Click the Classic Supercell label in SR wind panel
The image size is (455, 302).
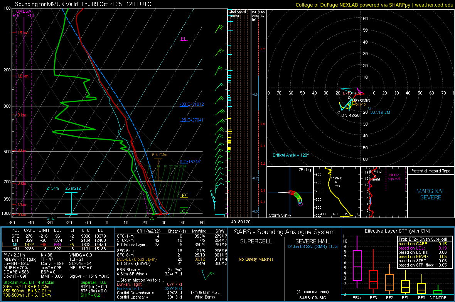(394, 177)
